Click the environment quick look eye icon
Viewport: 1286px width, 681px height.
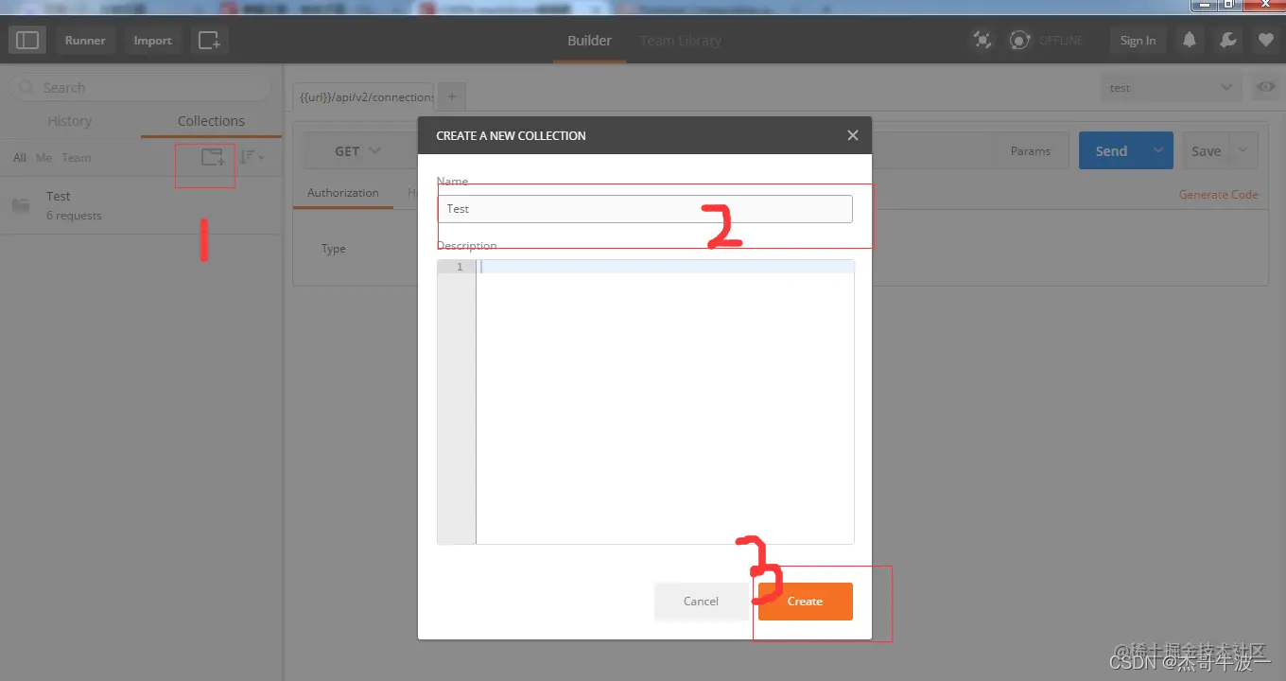pyautogui.click(x=1265, y=88)
